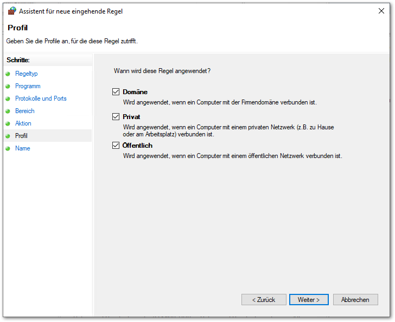Disable the Privat profile checkbox
The height and width of the screenshot is (322, 395).
(116, 117)
